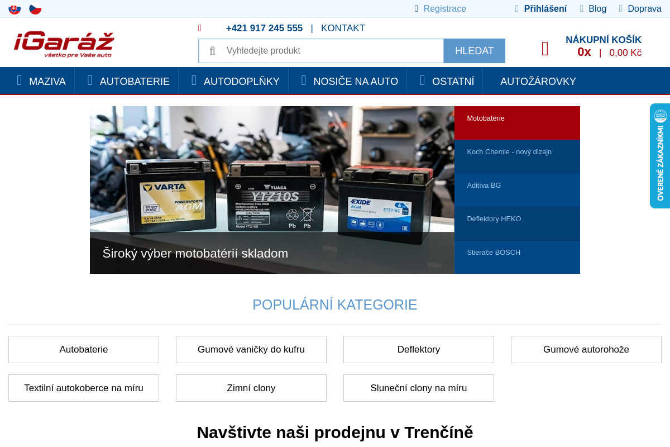Go to the Blog page
The width and height of the screenshot is (670, 447).
pos(597,9)
